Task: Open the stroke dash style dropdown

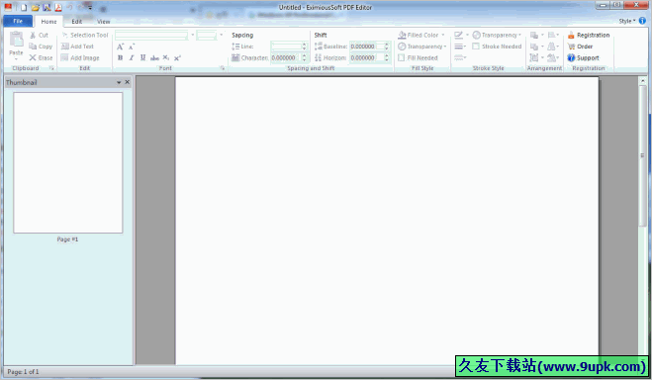Action: pos(460,57)
